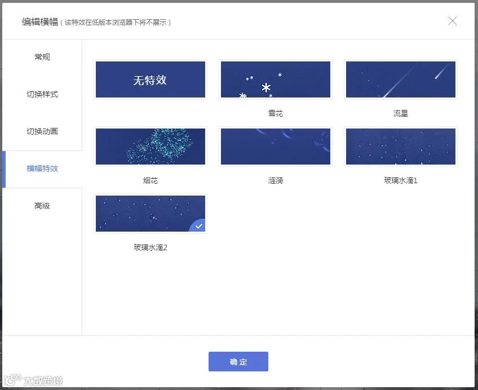Click the 玻璃水滴1 label text

click(x=401, y=181)
